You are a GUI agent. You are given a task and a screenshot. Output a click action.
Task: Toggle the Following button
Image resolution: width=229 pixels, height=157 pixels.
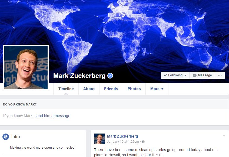click(x=175, y=75)
